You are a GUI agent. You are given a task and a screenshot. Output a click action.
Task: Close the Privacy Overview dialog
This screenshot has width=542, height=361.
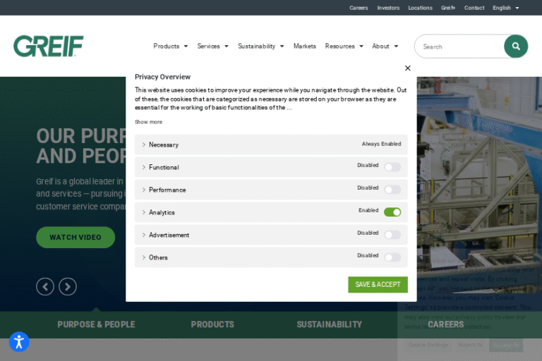pyautogui.click(x=407, y=68)
